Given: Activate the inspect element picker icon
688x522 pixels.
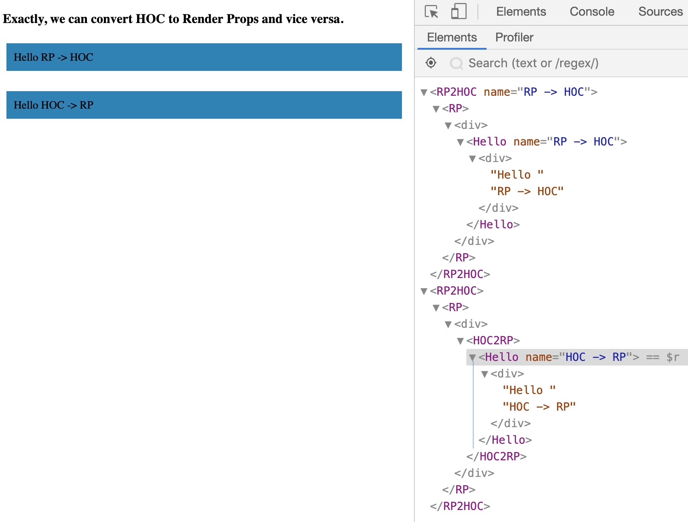Looking at the screenshot, I should (x=431, y=12).
